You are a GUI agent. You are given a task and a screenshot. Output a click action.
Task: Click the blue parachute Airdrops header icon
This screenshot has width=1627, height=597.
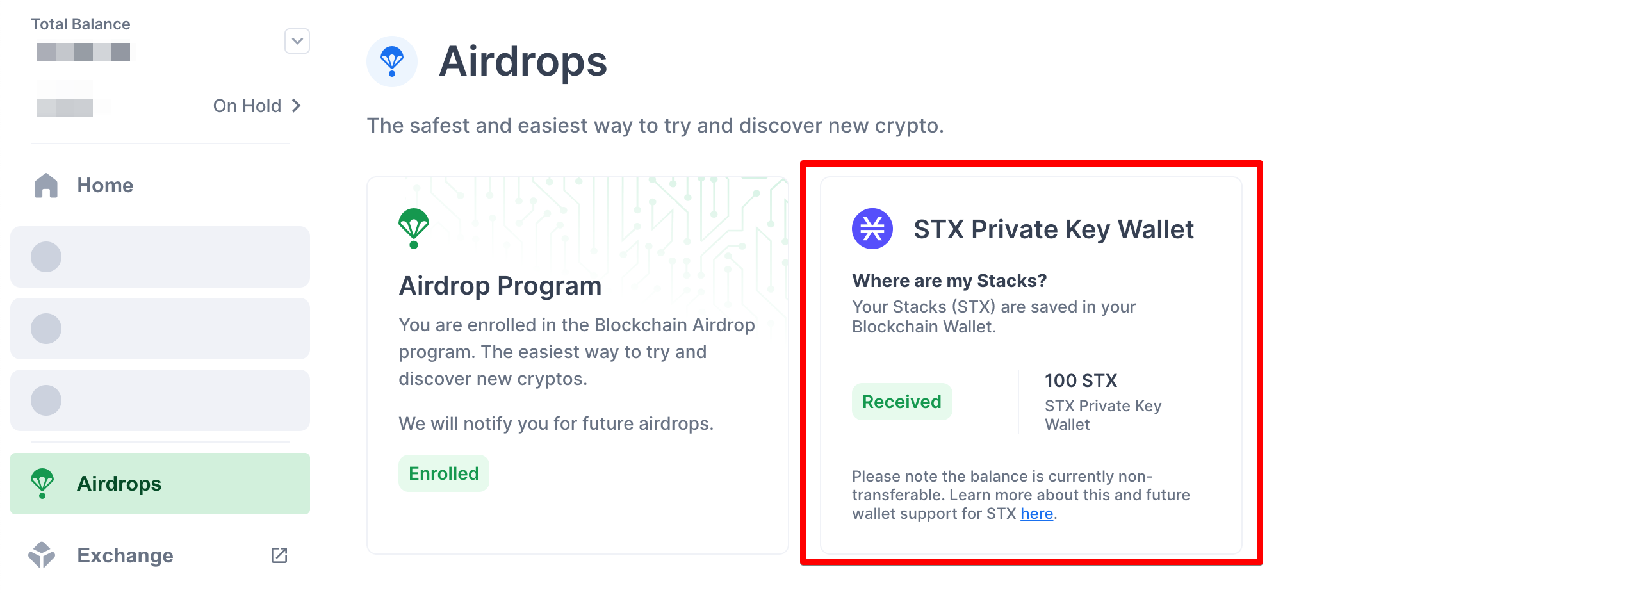pos(392,61)
